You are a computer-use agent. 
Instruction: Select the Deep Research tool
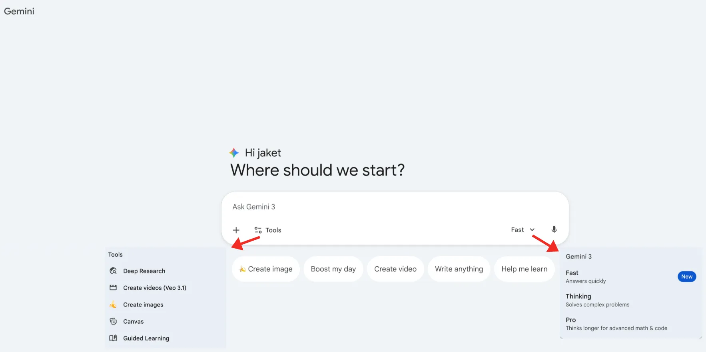coord(144,271)
